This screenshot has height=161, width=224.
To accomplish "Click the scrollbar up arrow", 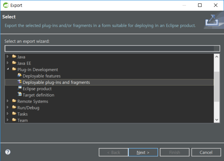I will coord(217,57).
